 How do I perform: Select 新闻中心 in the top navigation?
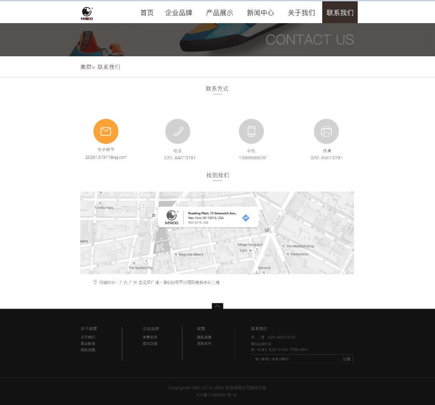point(260,13)
